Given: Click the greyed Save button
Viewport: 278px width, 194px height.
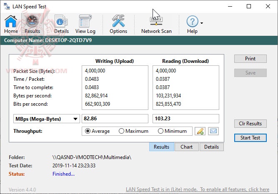Looking at the screenshot, I should pos(250,73).
